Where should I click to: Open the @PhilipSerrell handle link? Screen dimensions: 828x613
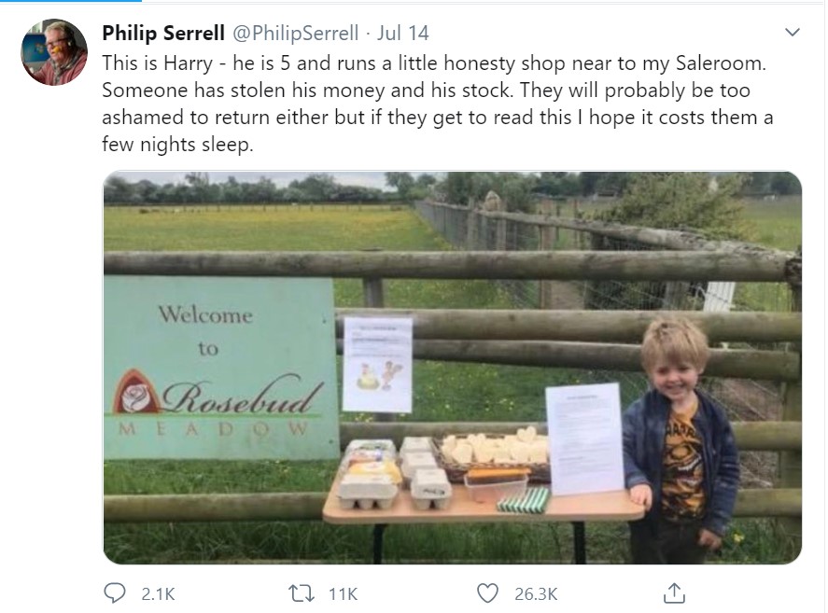tap(295, 34)
